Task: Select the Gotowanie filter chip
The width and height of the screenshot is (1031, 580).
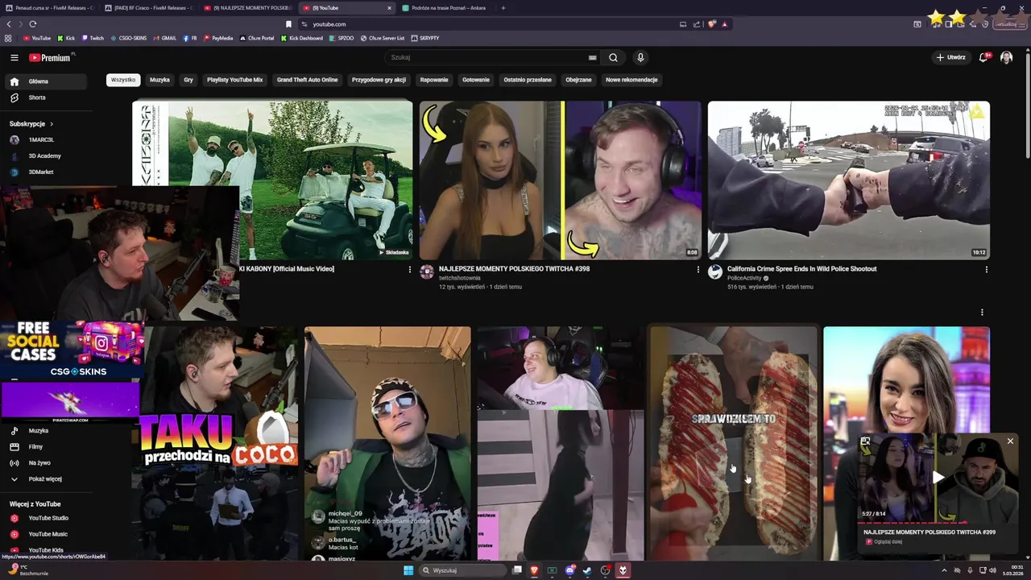Action: click(476, 80)
